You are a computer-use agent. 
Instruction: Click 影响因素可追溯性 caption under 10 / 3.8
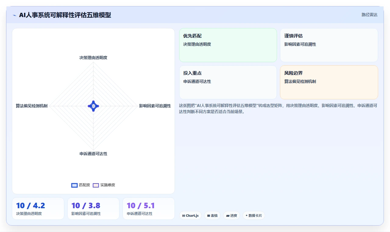(86, 214)
